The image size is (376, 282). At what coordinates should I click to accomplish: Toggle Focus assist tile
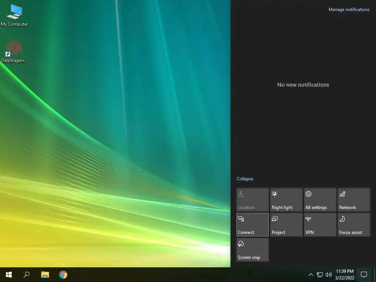tap(354, 224)
